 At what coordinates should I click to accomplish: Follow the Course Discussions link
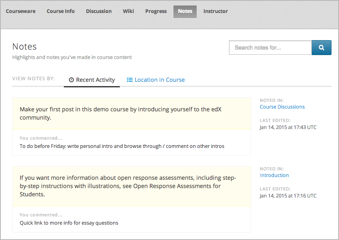(x=282, y=107)
